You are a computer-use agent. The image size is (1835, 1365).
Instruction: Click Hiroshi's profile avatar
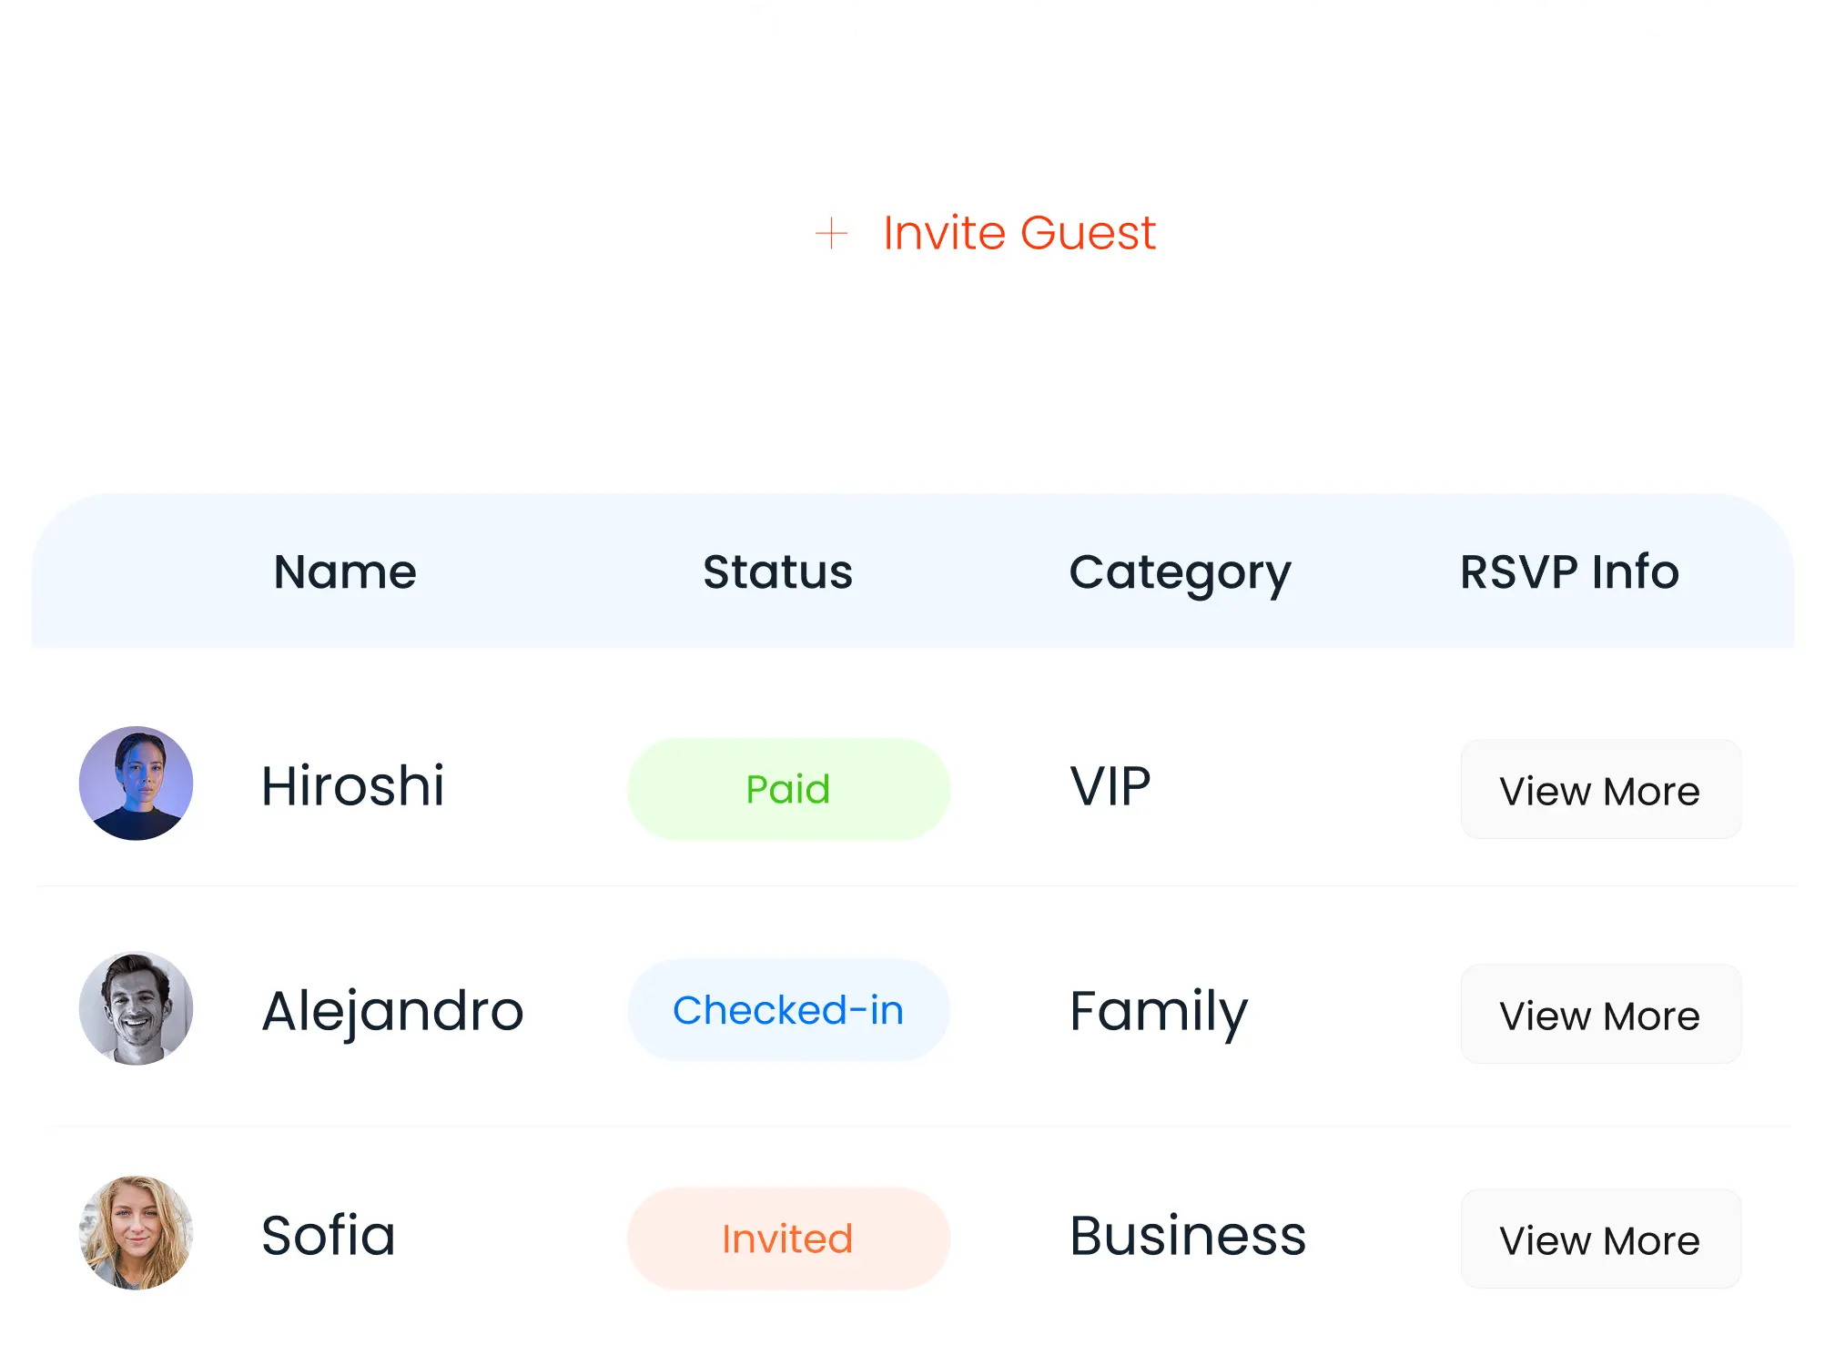click(x=137, y=784)
